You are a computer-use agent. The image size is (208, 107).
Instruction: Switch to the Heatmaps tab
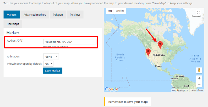point(13,24)
